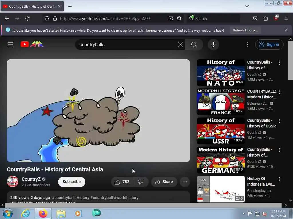Screen dimensions: 293x219
Task: Share the video with Share button
Action: click(x=164, y=182)
